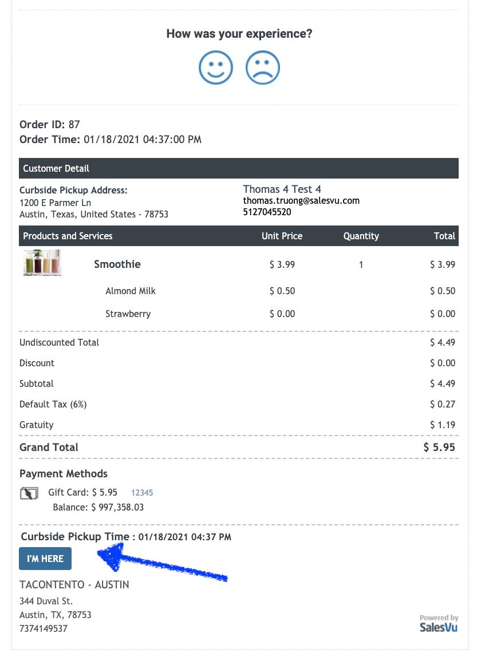
Task: Click the SalesVu logo
Action: [x=439, y=627]
